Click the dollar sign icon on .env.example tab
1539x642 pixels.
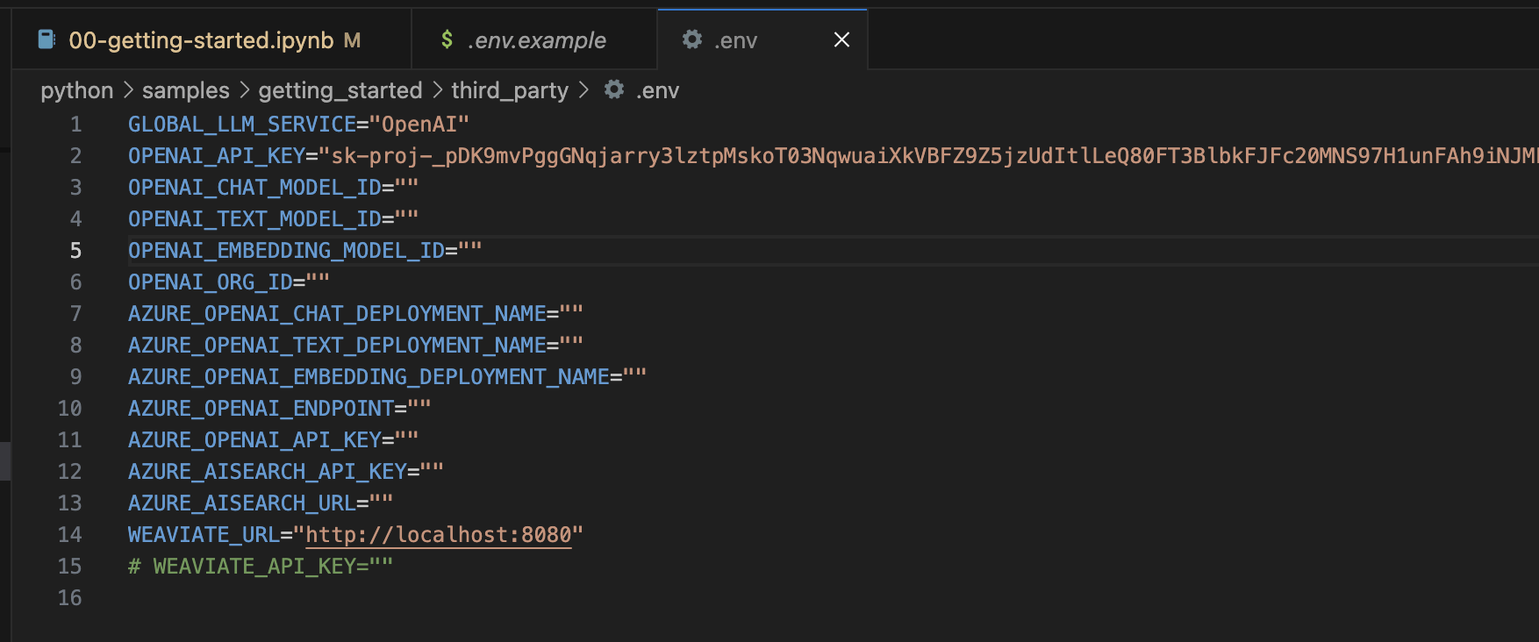pos(447,39)
